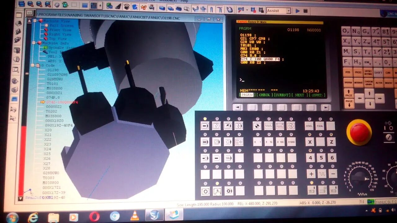Click the PROG key on the keypad
397x223 pixels.
358,72
